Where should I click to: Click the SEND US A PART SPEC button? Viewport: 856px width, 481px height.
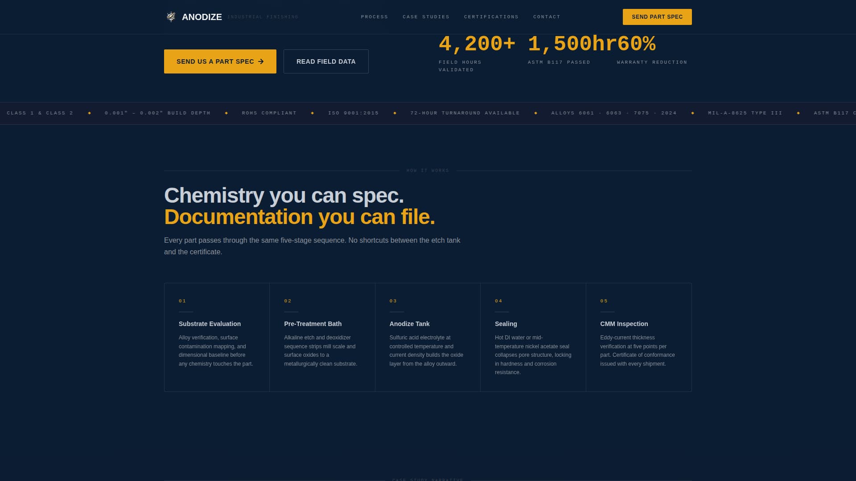tap(220, 61)
